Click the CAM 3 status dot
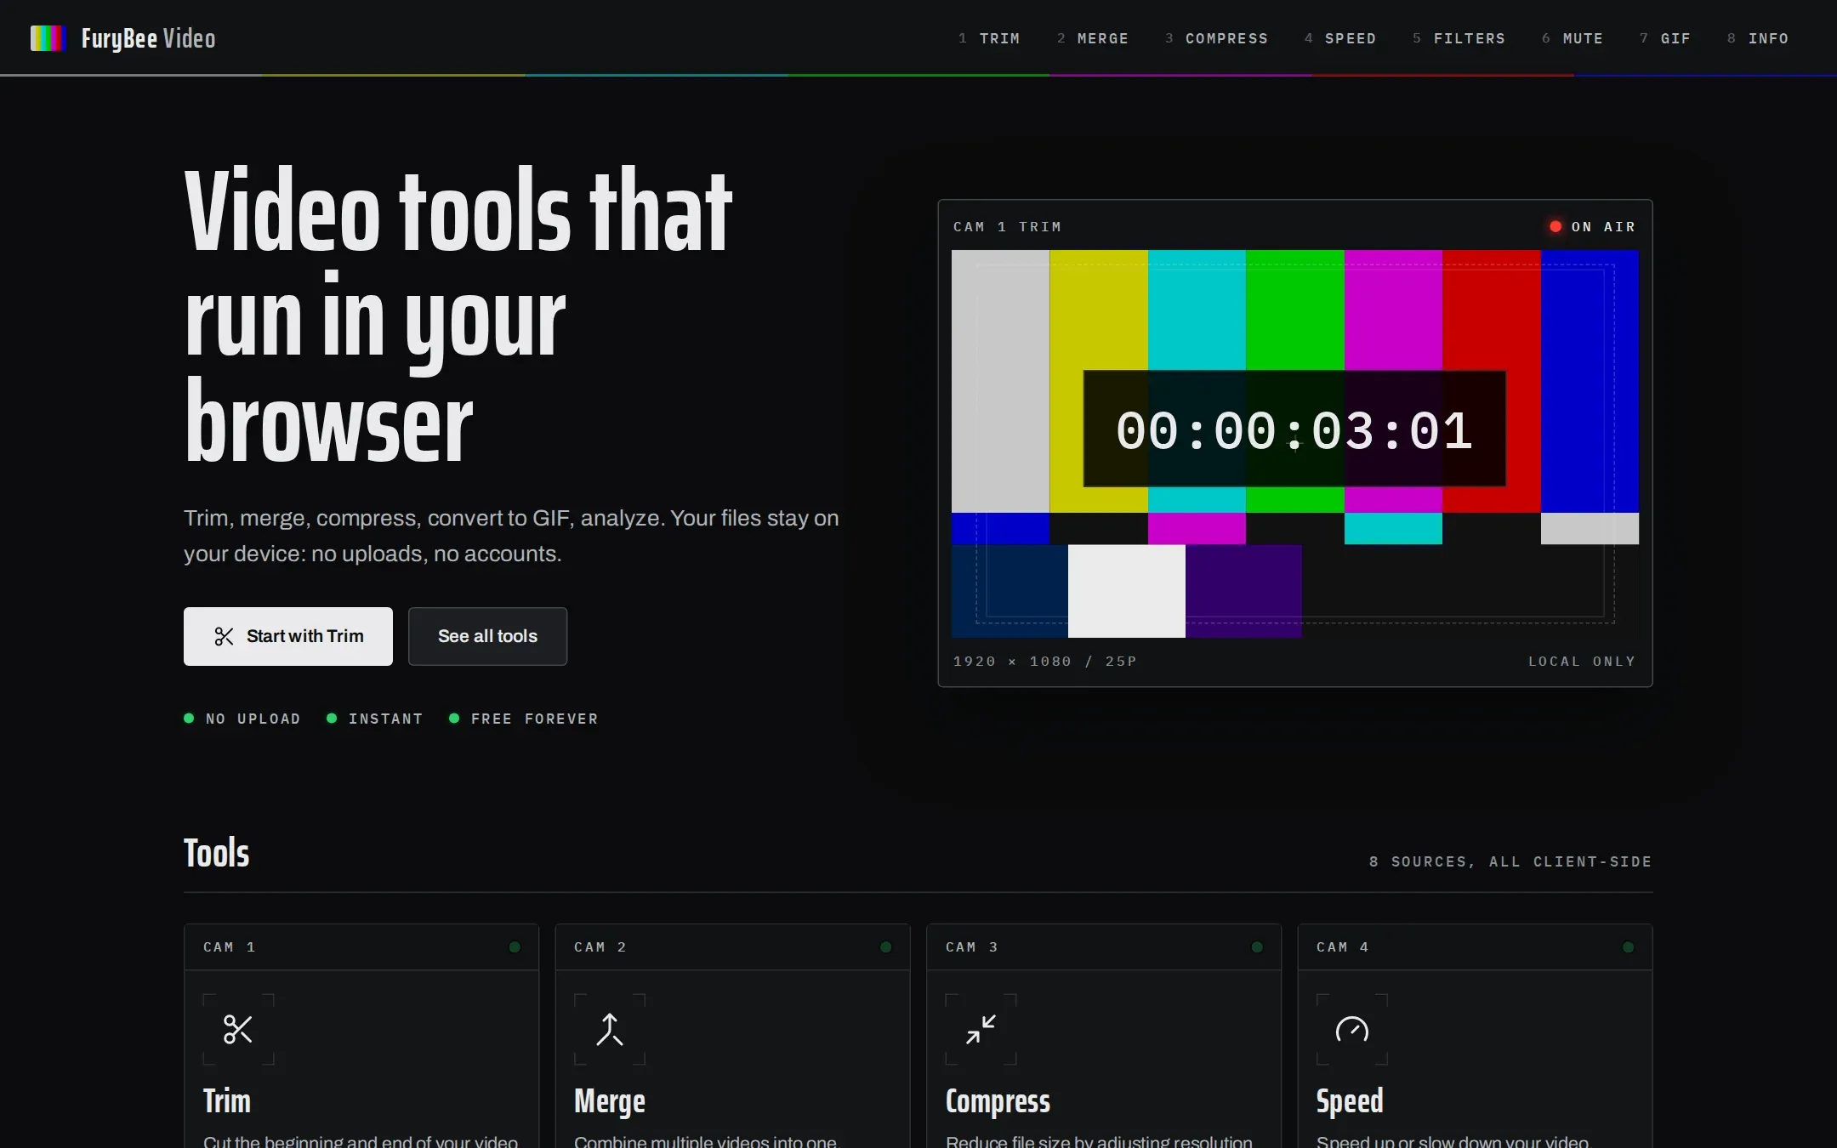1837x1148 pixels. click(1257, 946)
